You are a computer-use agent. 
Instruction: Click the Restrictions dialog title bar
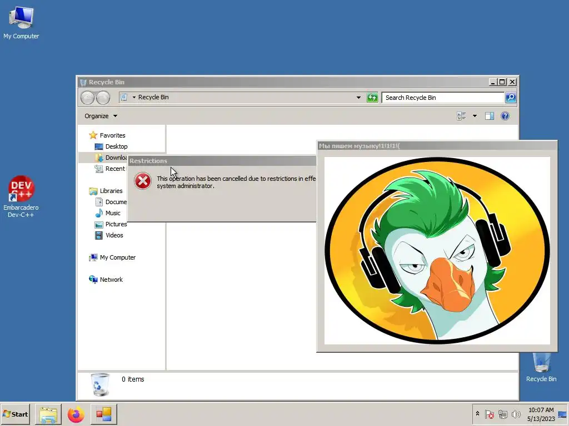click(222, 161)
